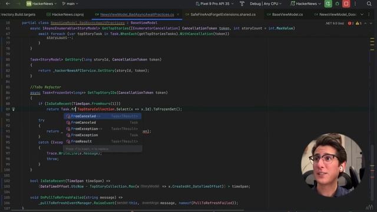
Task: Click the completion popup hint footer
Action: point(102,149)
